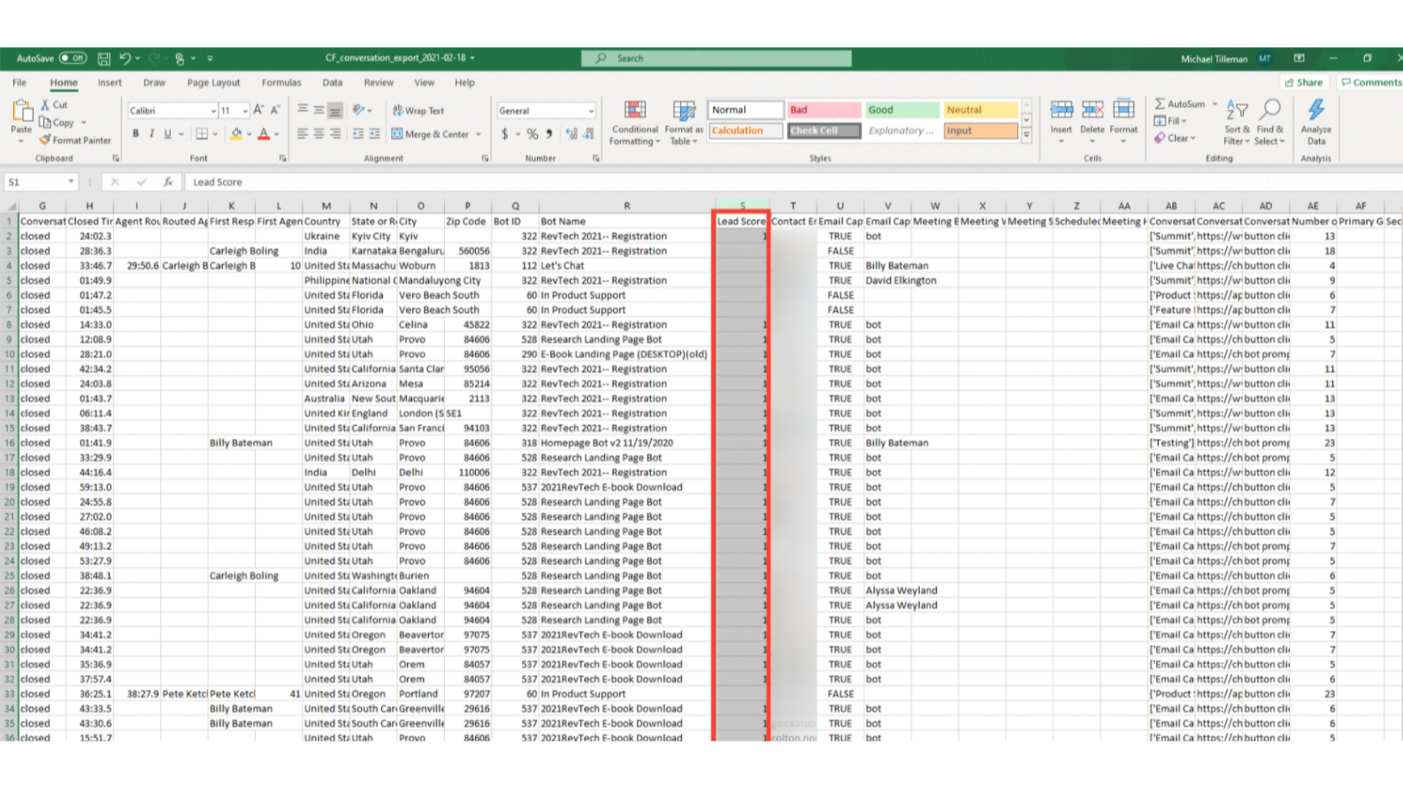The image size is (1403, 789).
Task: Apply yellow fill color
Action: 236,134
